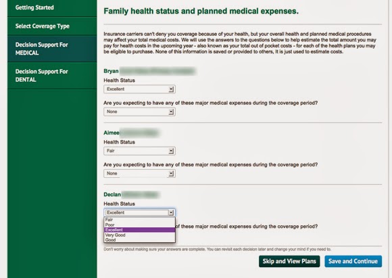Open Decision Support For MEDICAL section
Image resolution: width=392 pixels, height=278 pixels.
pos(52,49)
